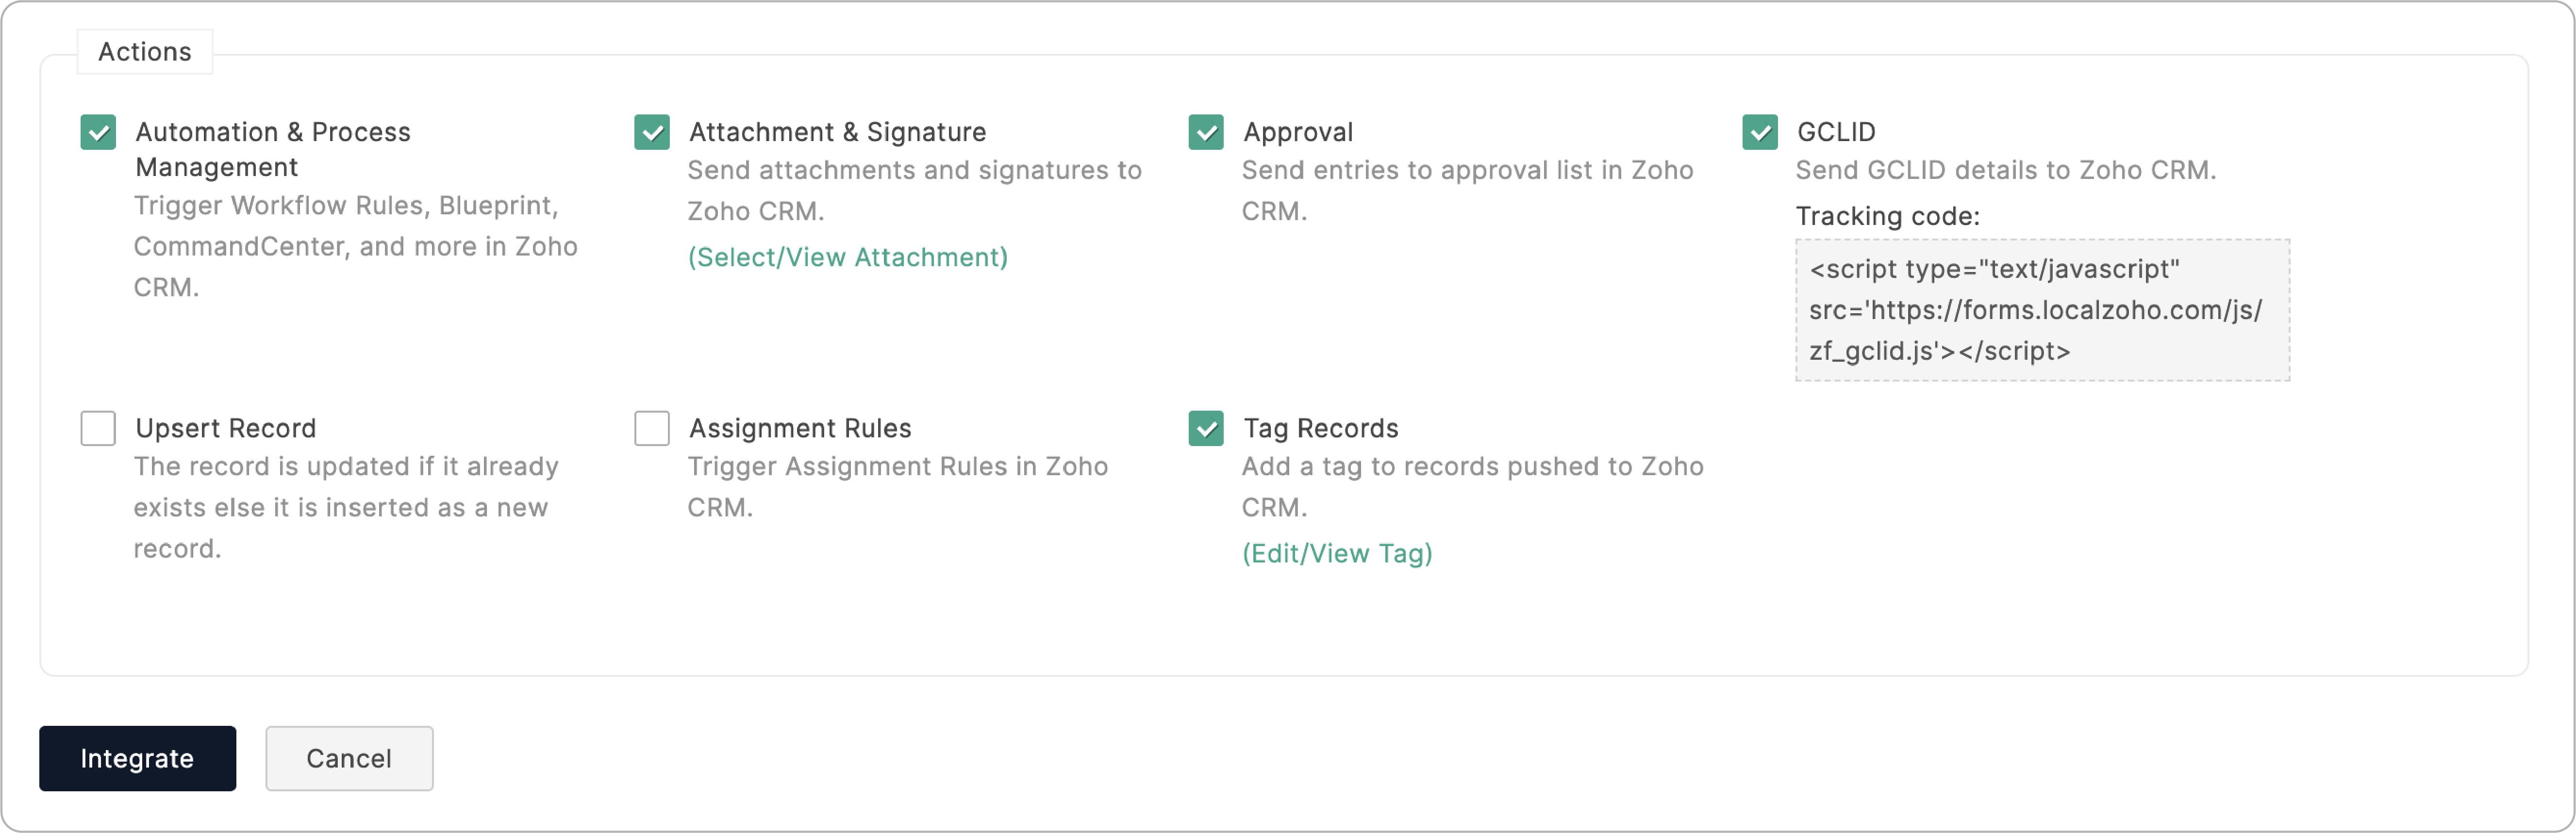The width and height of the screenshot is (2576, 833).
Task: Open the Select/View Attachment link
Action: [847, 257]
